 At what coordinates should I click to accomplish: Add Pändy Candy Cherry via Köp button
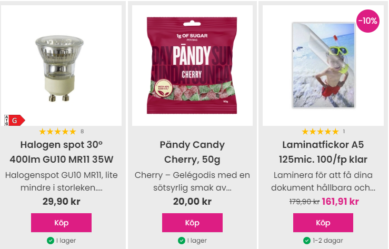(x=192, y=223)
